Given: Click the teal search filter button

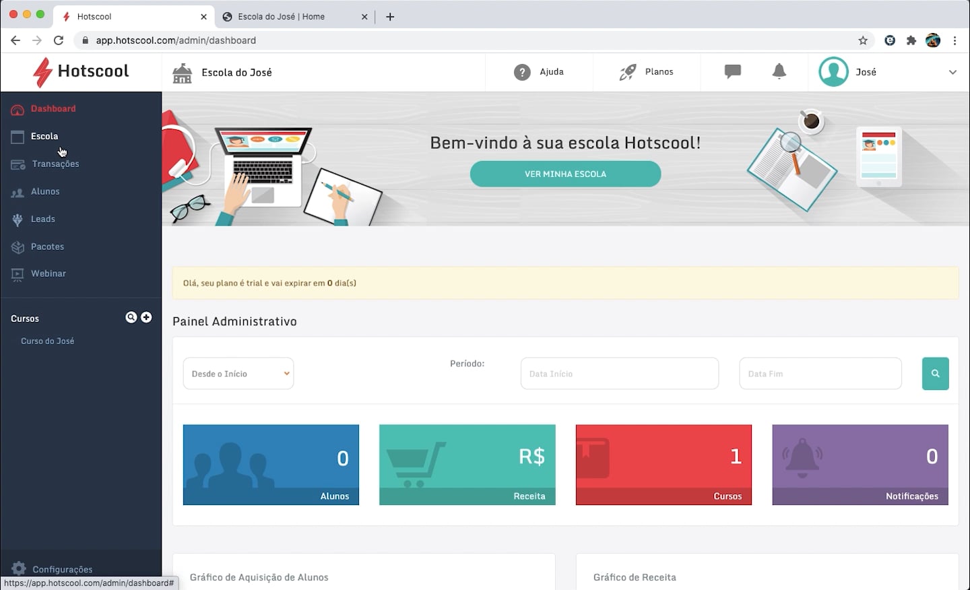Looking at the screenshot, I should tap(935, 373).
